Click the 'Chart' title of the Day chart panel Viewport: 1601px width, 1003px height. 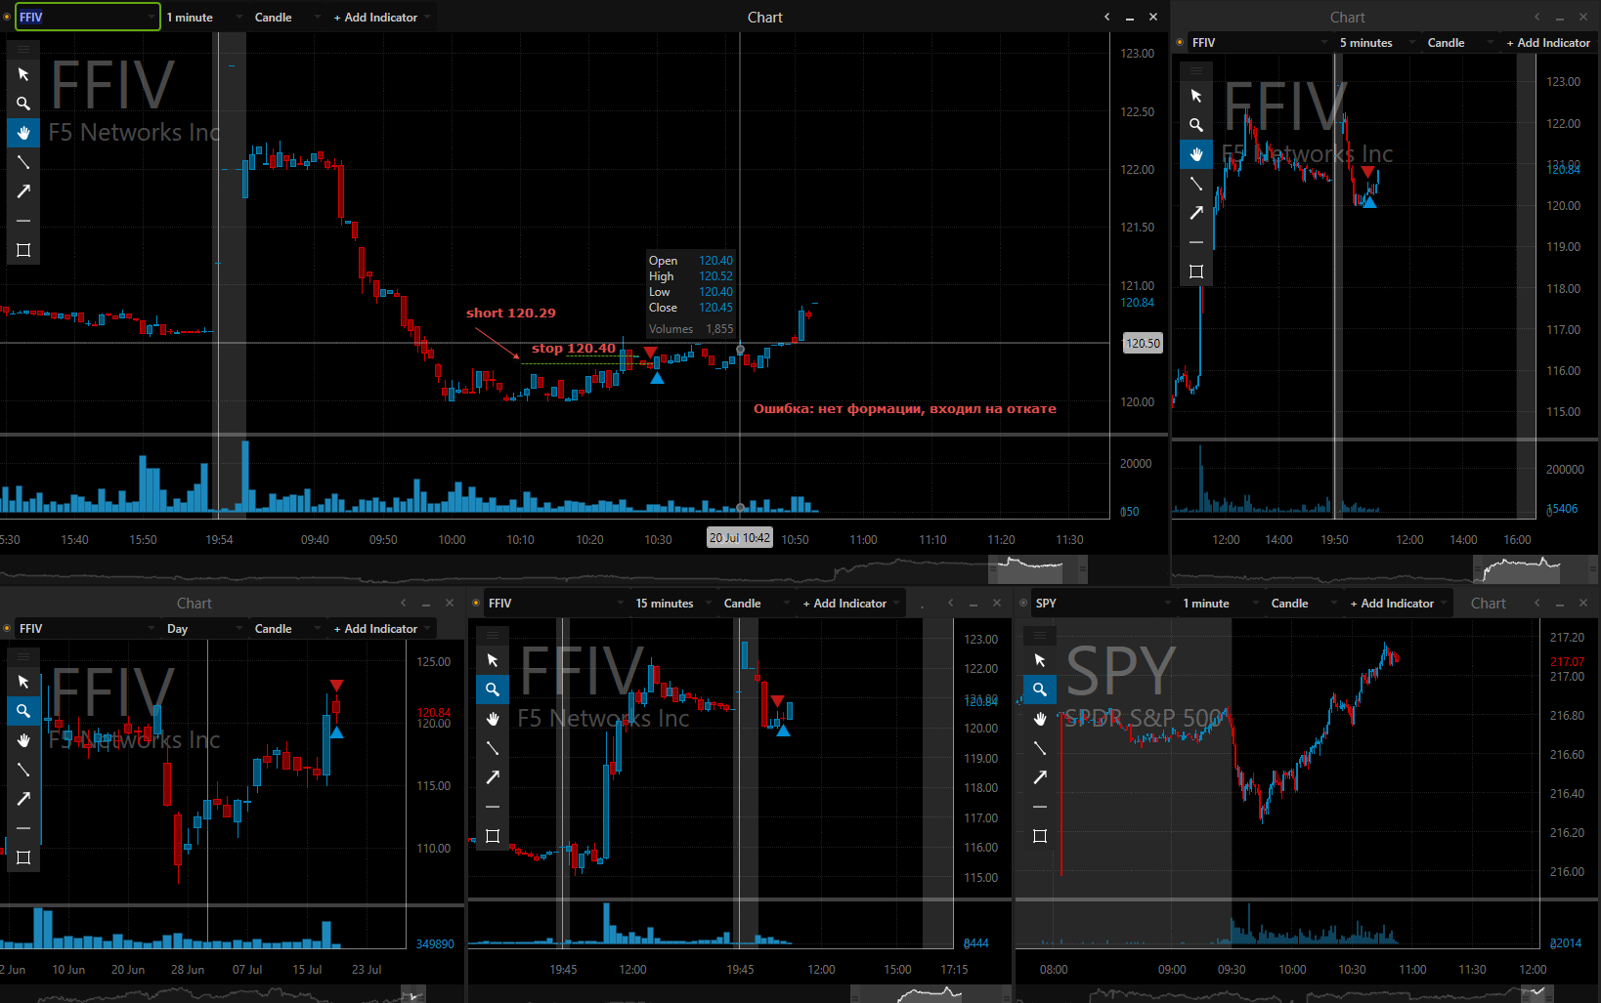click(x=194, y=604)
